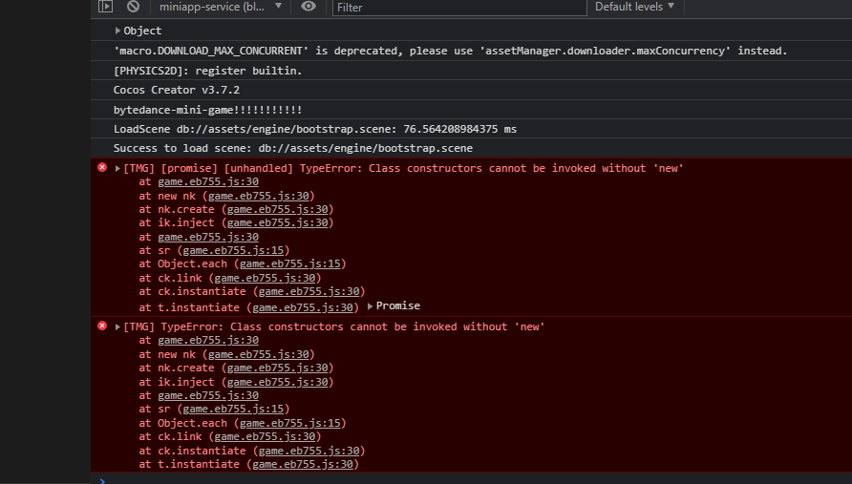Screen dimensions: 852x484
Task: Toggle the live expression eye icon
Action: [x=309, y=7]
